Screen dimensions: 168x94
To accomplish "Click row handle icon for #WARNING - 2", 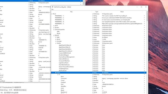I will (x=144, y=18).
